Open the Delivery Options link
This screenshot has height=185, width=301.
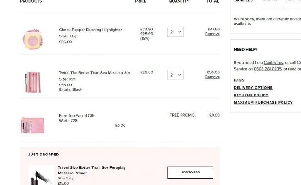click(253, 88)
